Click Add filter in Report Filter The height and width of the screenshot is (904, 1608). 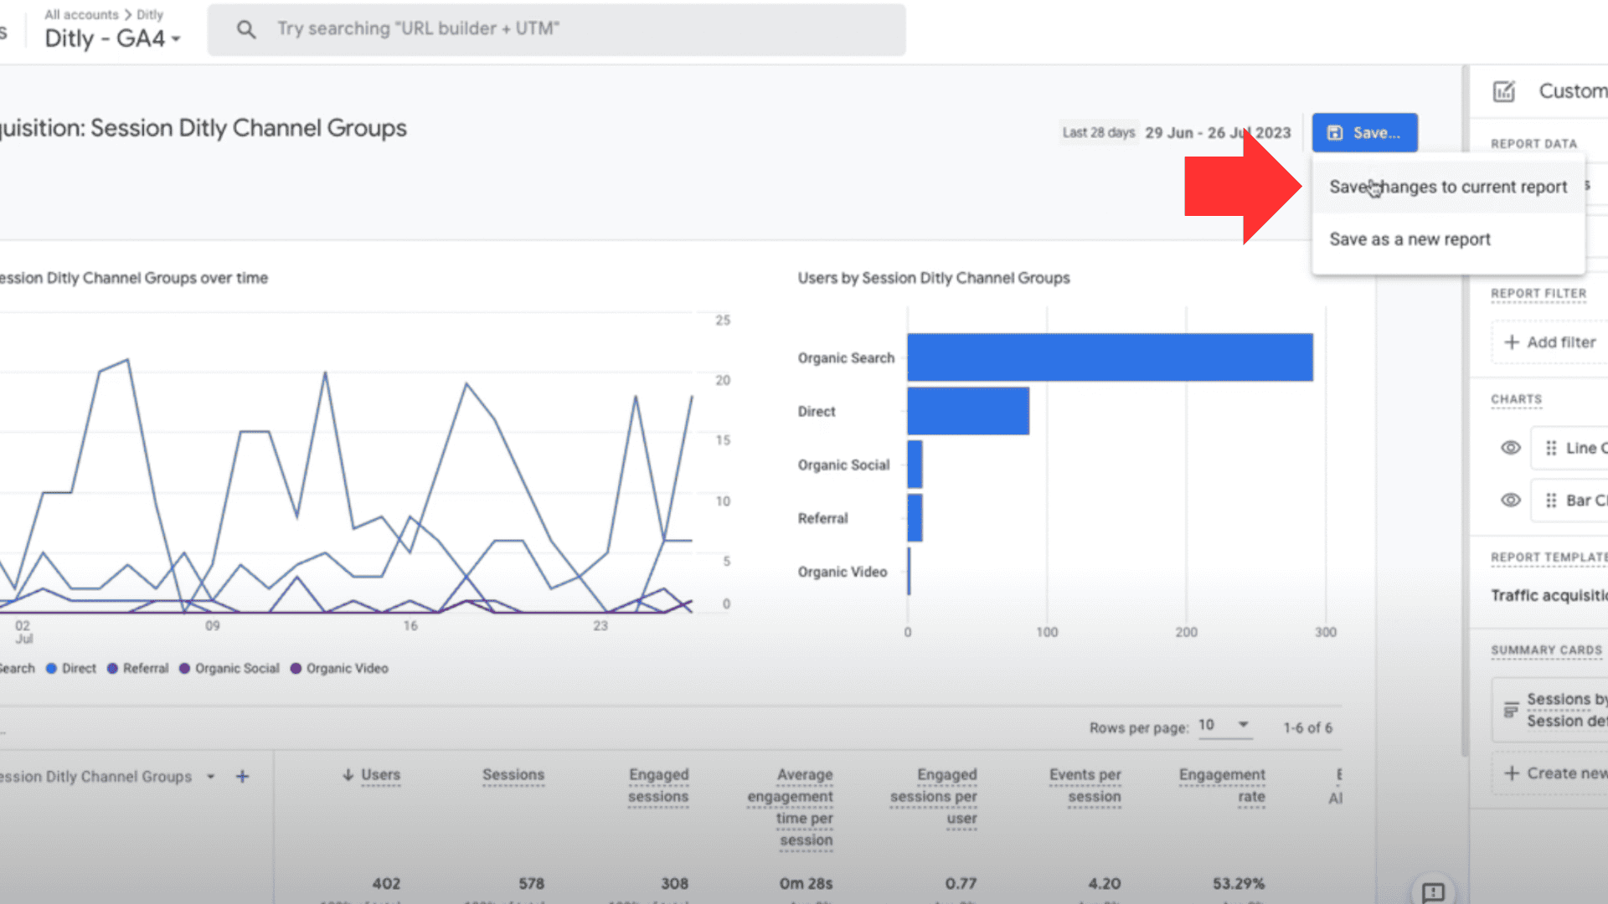pyautogui.click(x=1549, y=342)
